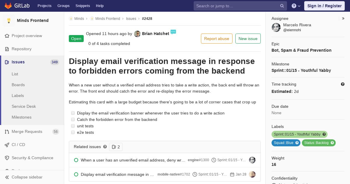Open Security & Compliance in sidebar
Viewport: 350px width, 184px height.
32,158
